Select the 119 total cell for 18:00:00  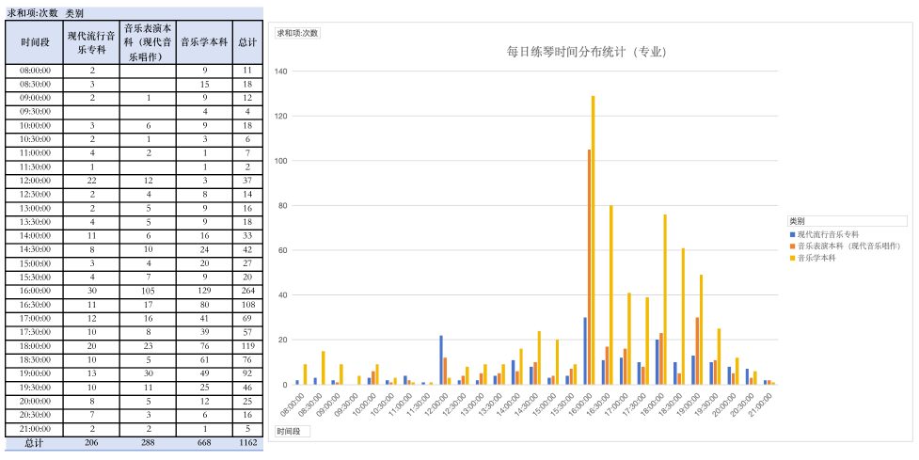click(x=247, y=346)
